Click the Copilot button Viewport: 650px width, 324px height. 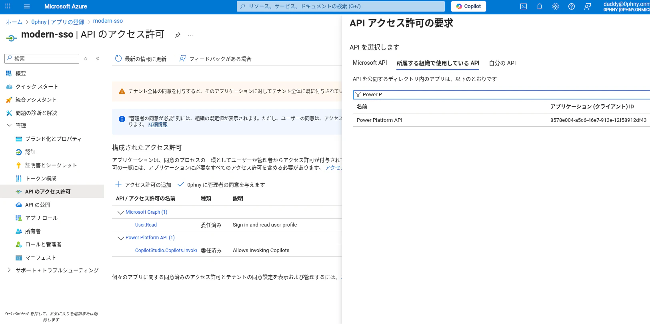pyautogui.click(x=468, y=6)
